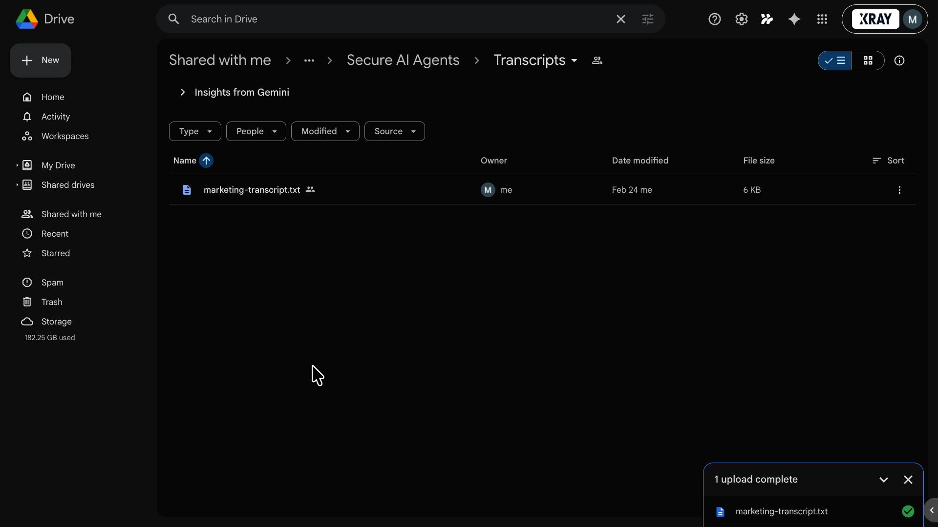Open the Modified filter dropdown

[x=325, y=131]
